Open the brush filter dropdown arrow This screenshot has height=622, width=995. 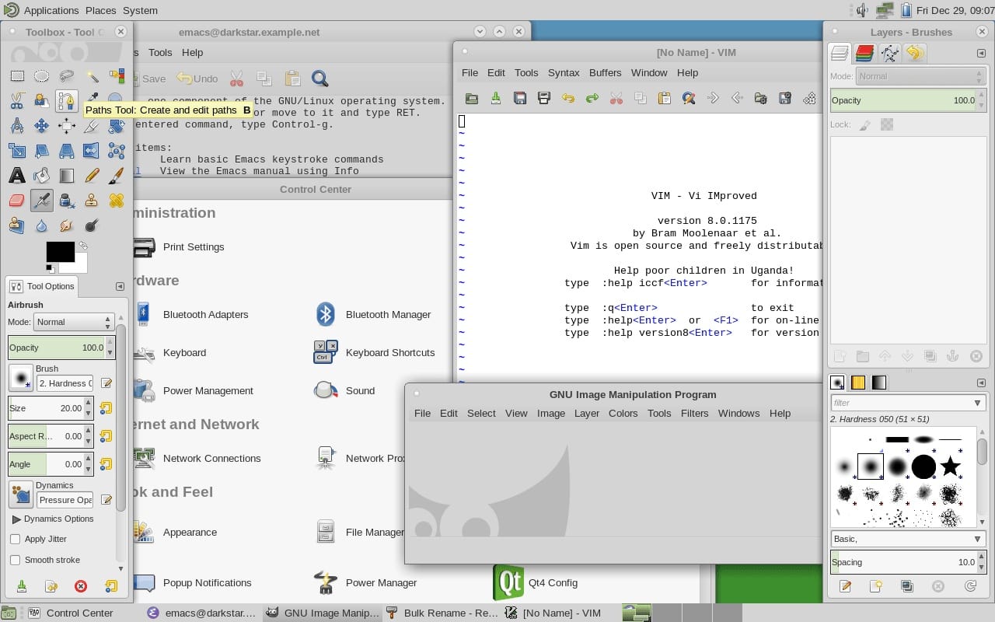tap(977, 403)
